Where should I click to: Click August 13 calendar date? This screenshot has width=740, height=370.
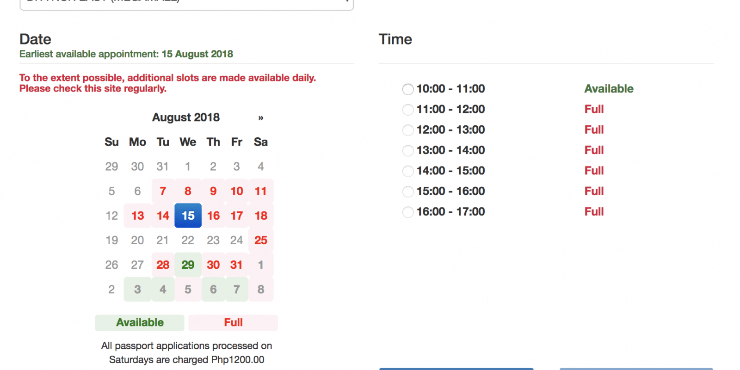click(137, 216)
